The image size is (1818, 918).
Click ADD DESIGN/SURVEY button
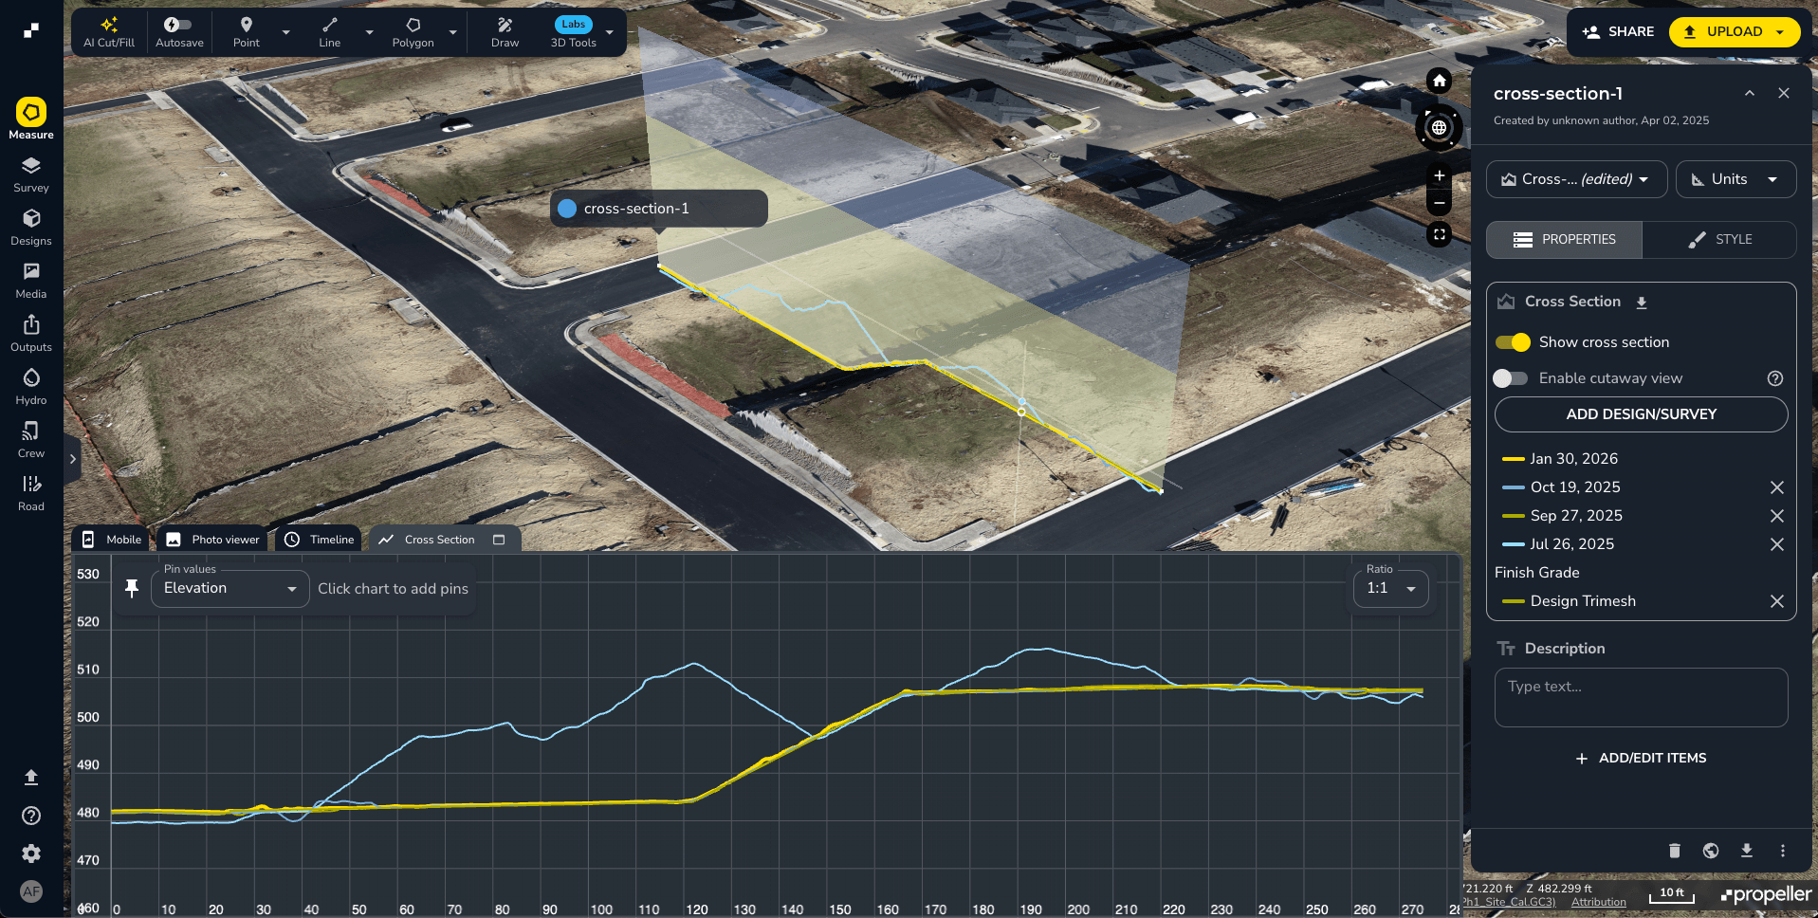point(1641,414)
